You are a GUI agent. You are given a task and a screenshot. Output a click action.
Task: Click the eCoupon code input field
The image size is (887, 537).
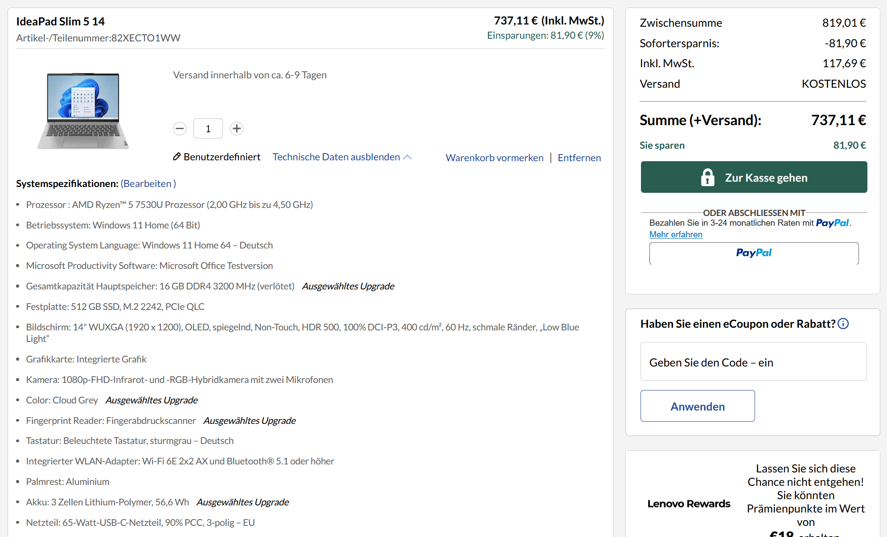(754, 362)
